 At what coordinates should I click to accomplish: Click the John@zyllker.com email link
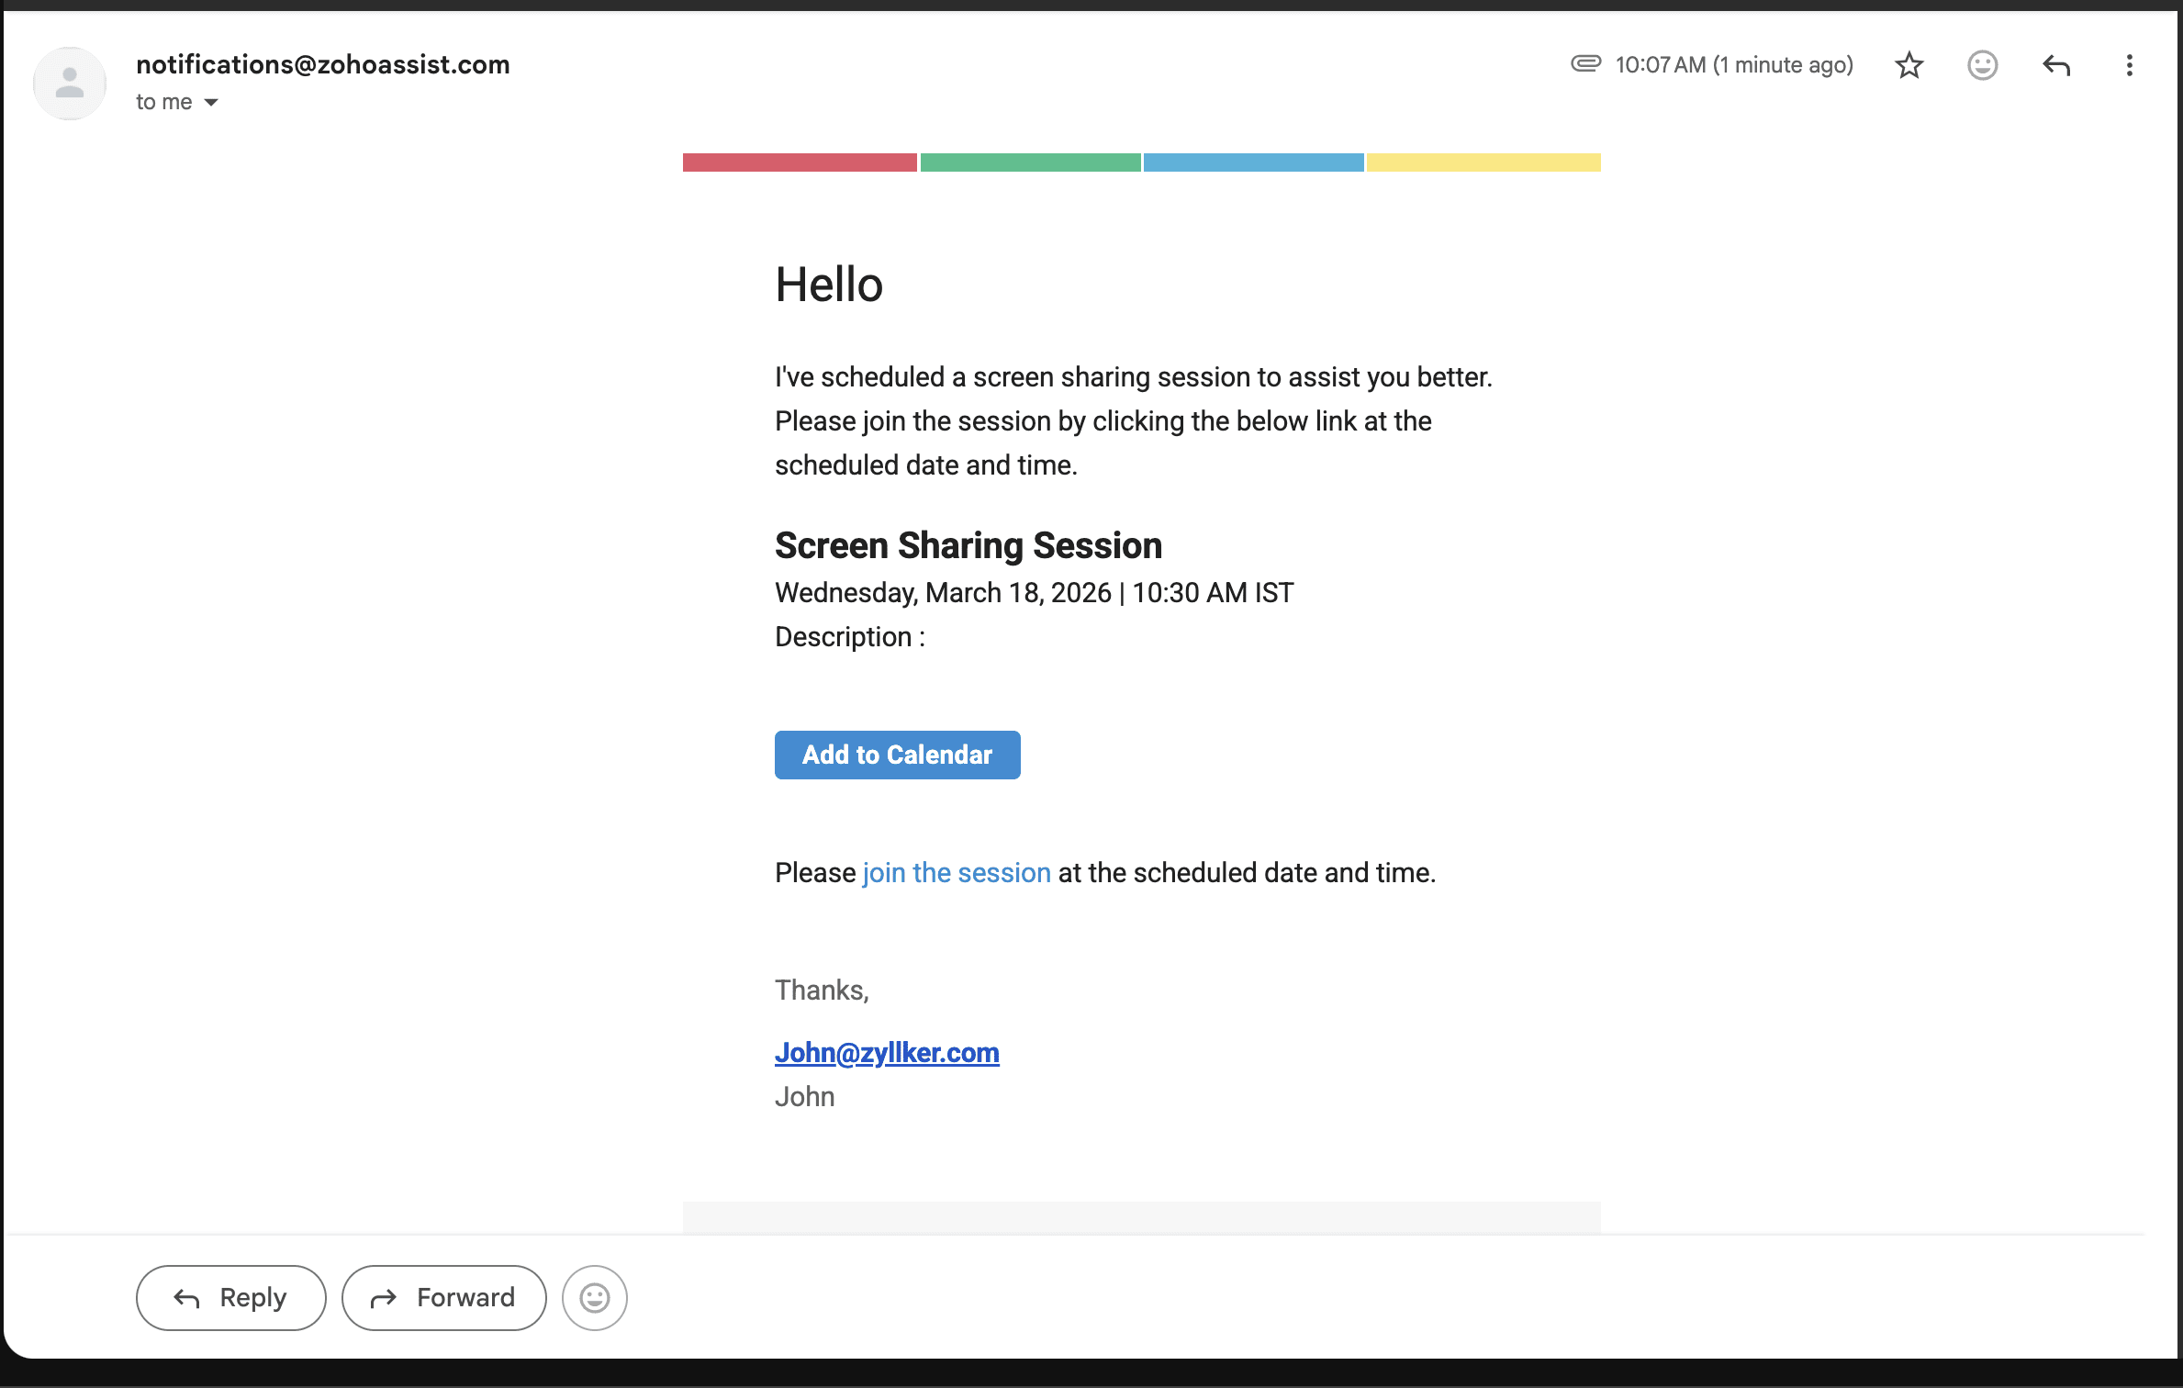click(x=887, y=1052)
